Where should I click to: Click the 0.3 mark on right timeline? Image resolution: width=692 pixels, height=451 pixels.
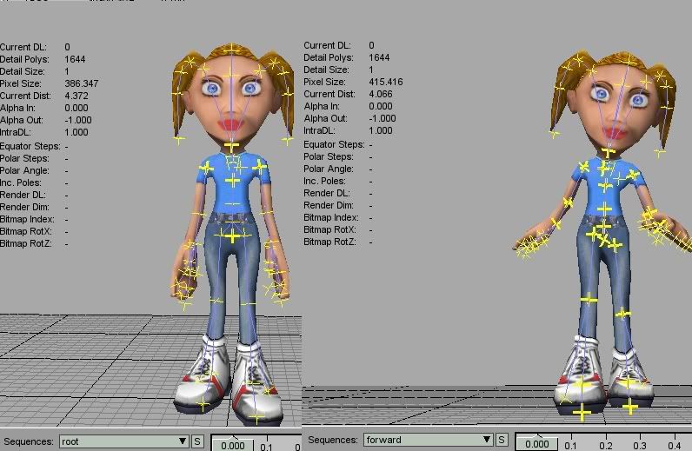click(x=639, y=446)
